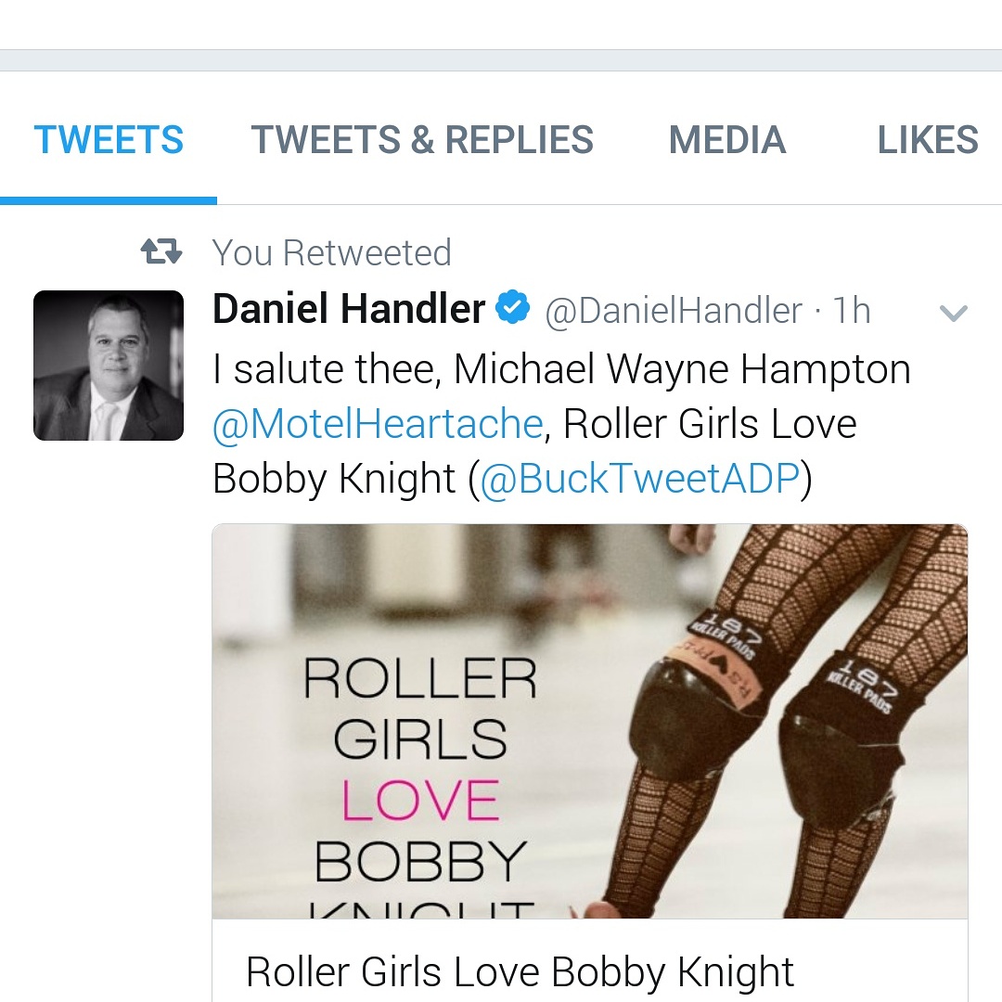Expand the tweet options chevron

pos(954,314)
